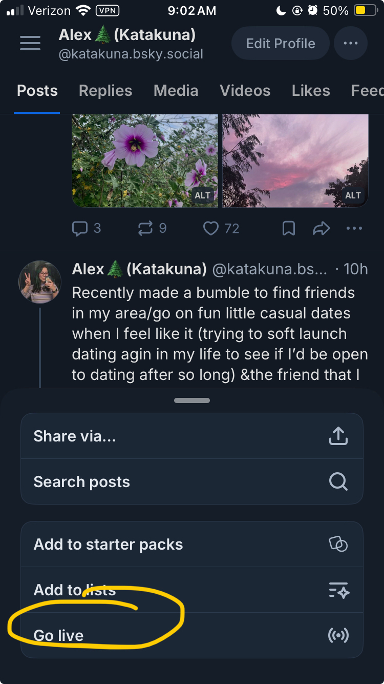This screenshot has width=384, height=684.
Task: Tap the share arrow icon on post
Action: (x=322, y=228)
